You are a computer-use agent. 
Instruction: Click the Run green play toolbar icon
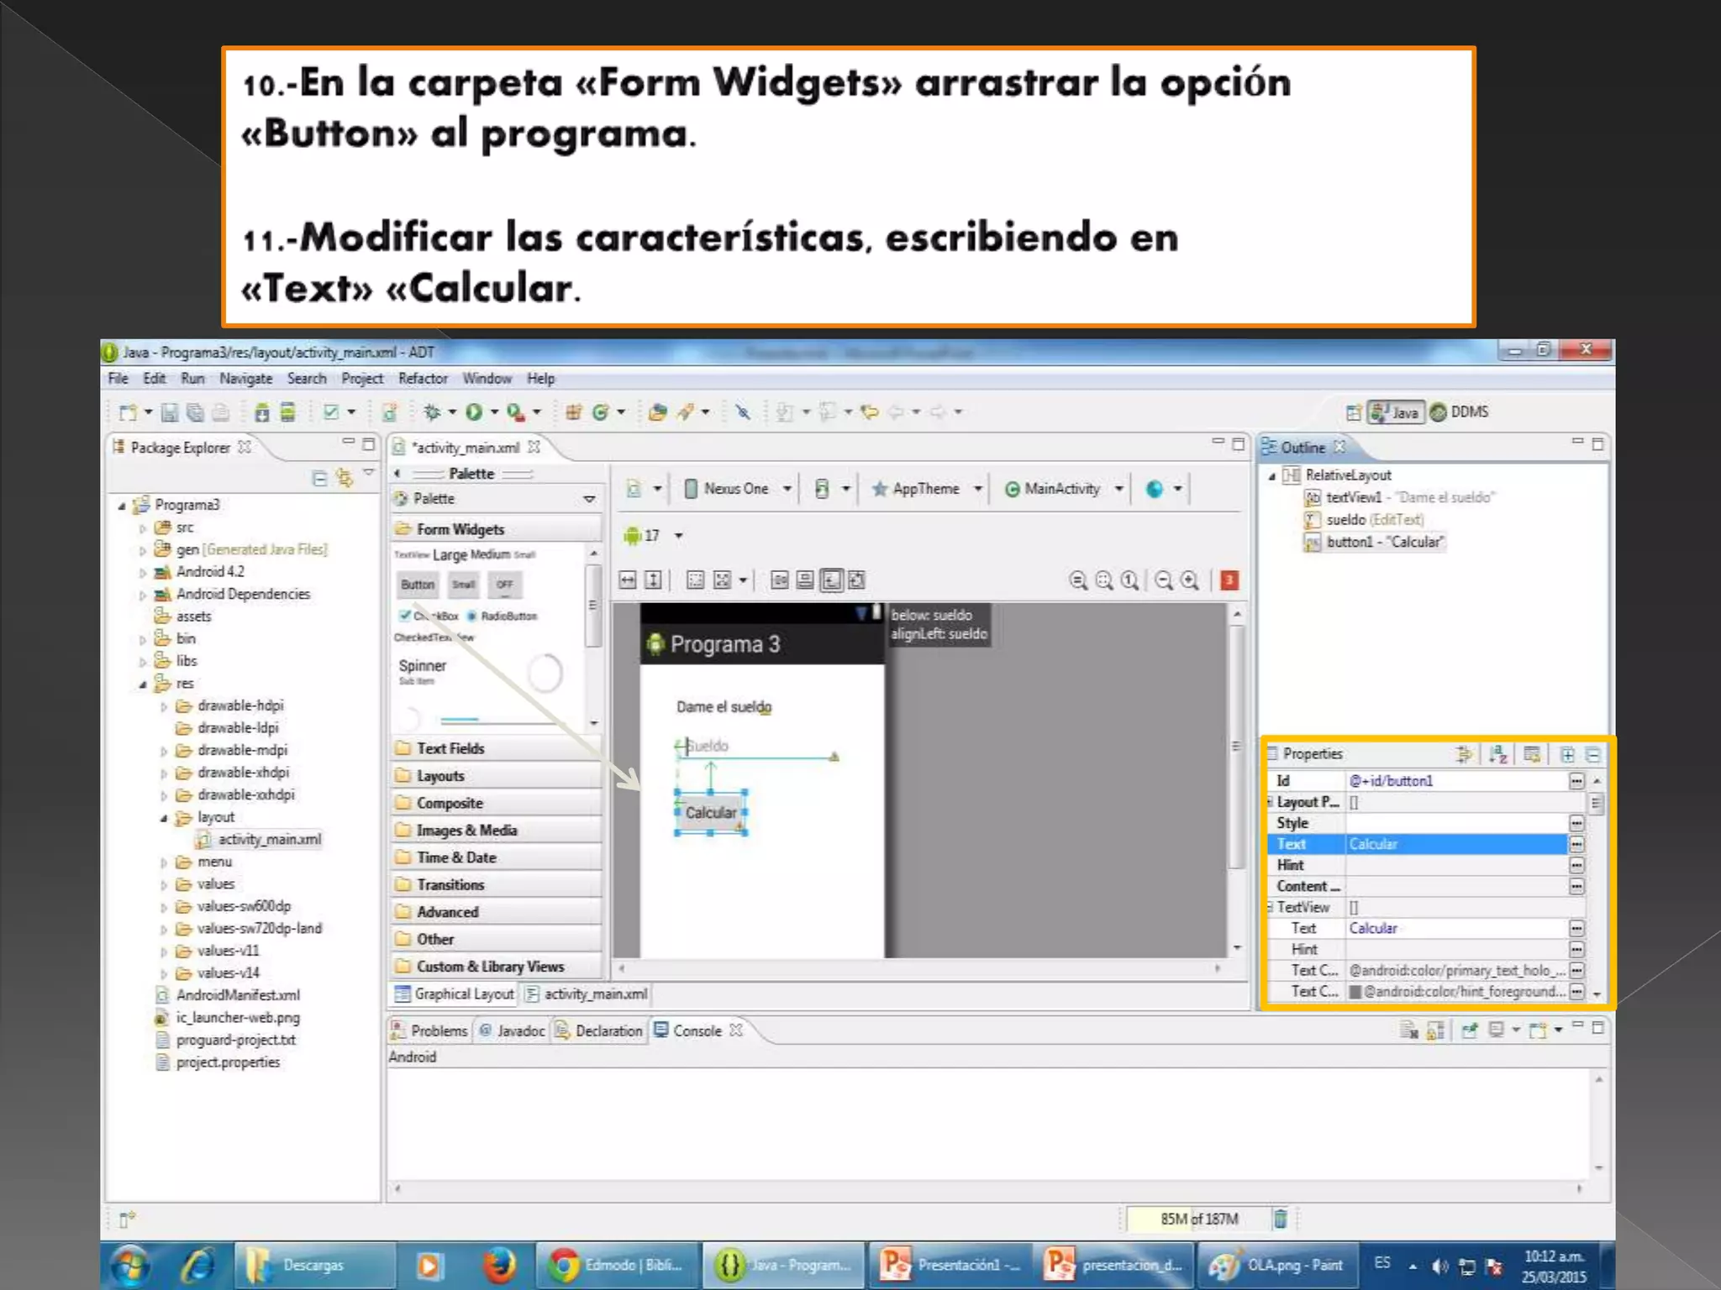click(474, 412)
